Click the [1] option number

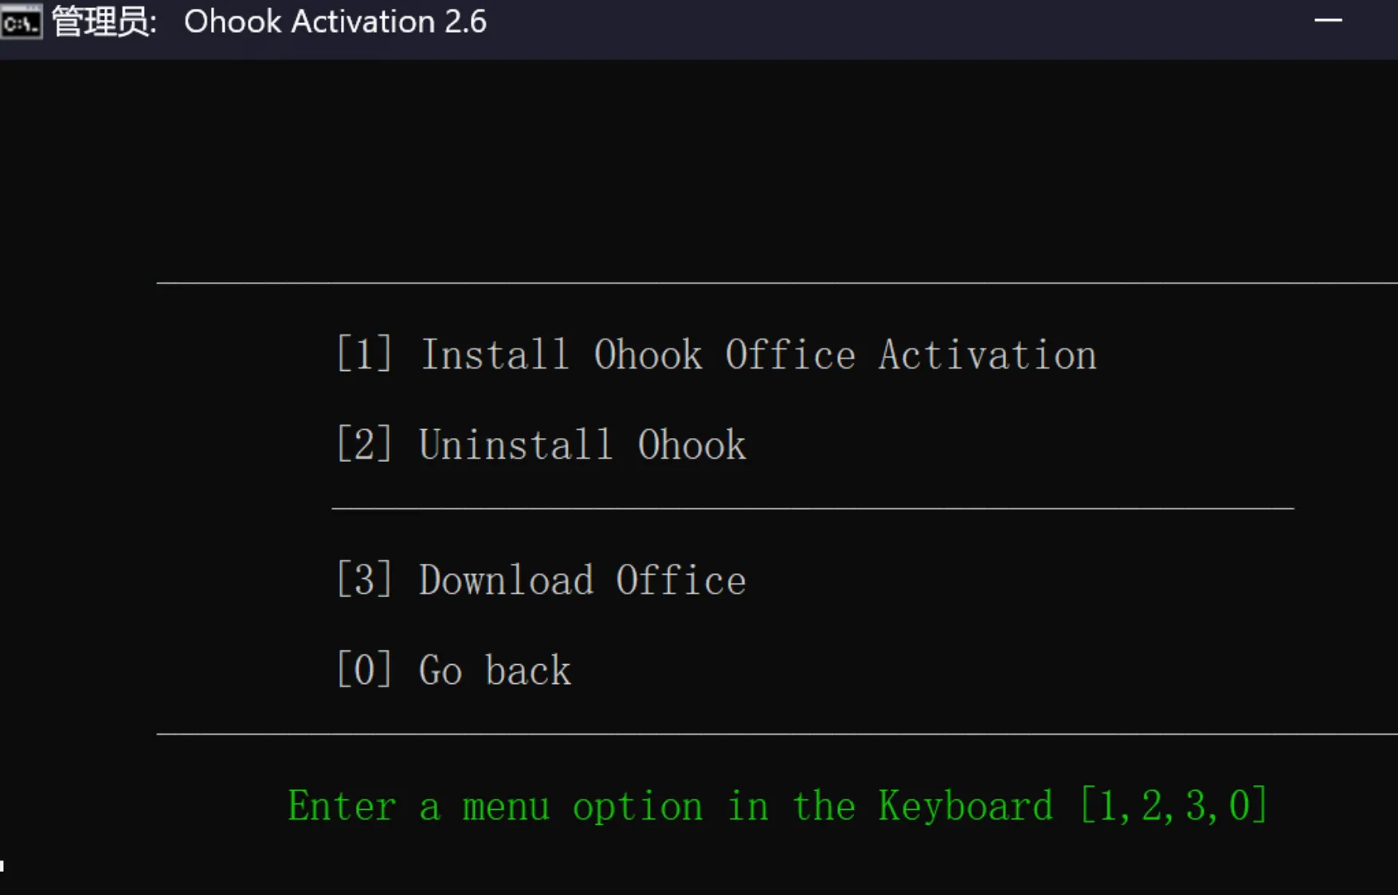[364, 354]
